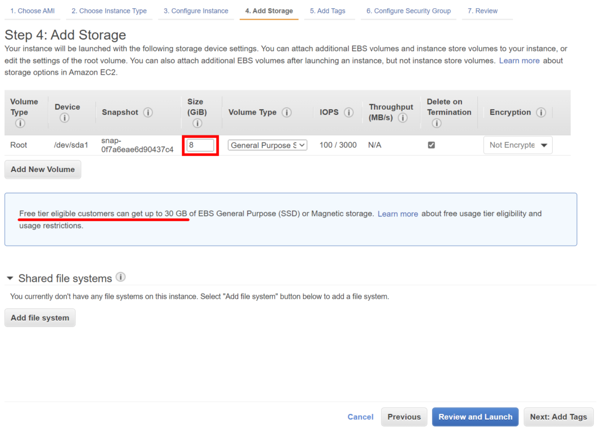Open the Volume Type column info icon
The height and width of the screenshot is (429, 599).
point(20,123)
